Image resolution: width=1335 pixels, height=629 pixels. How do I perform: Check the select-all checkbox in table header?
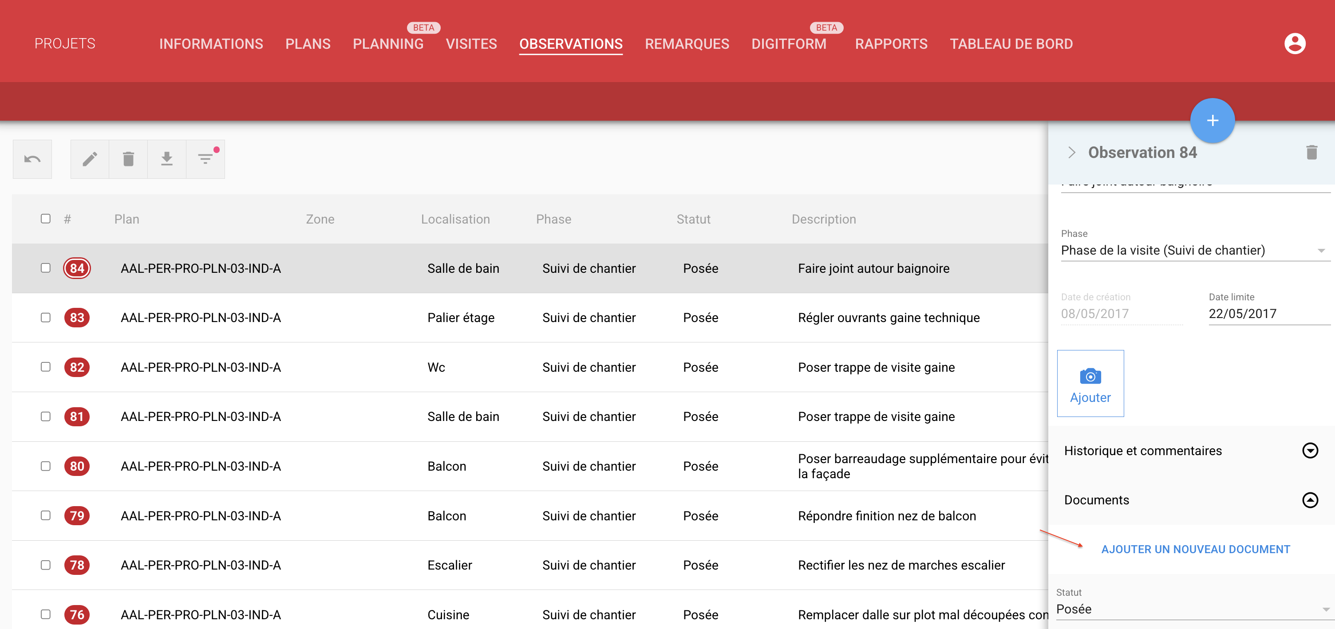[46, 219]
